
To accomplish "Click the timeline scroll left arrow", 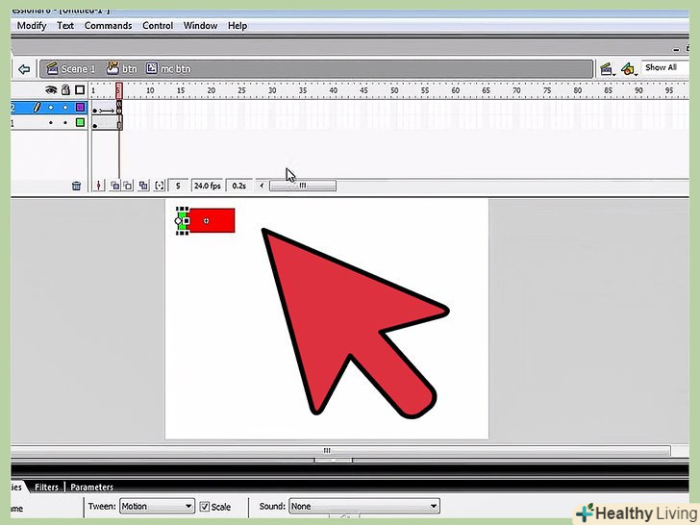I will [262, 186].
